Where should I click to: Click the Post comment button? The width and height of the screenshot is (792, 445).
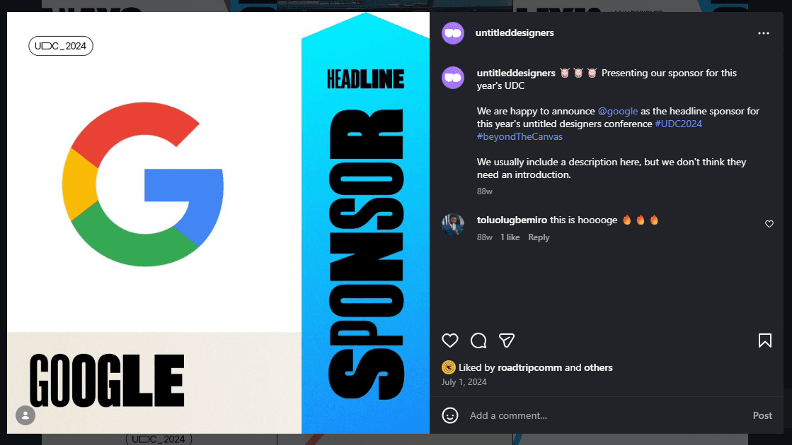coord(762,415)
